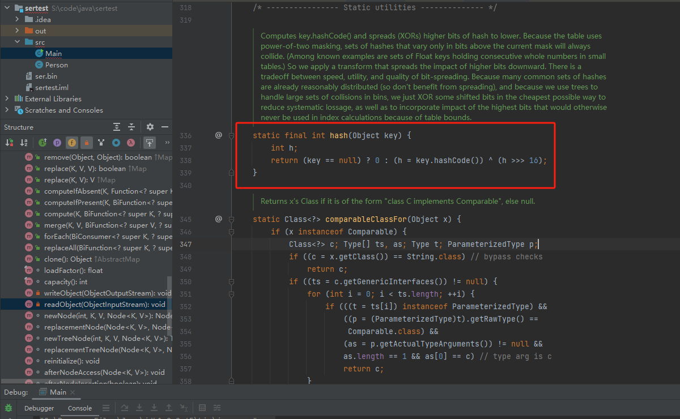This screenshot has width=680, height=419.
Task: Expand the out folder
Action: 17,31
